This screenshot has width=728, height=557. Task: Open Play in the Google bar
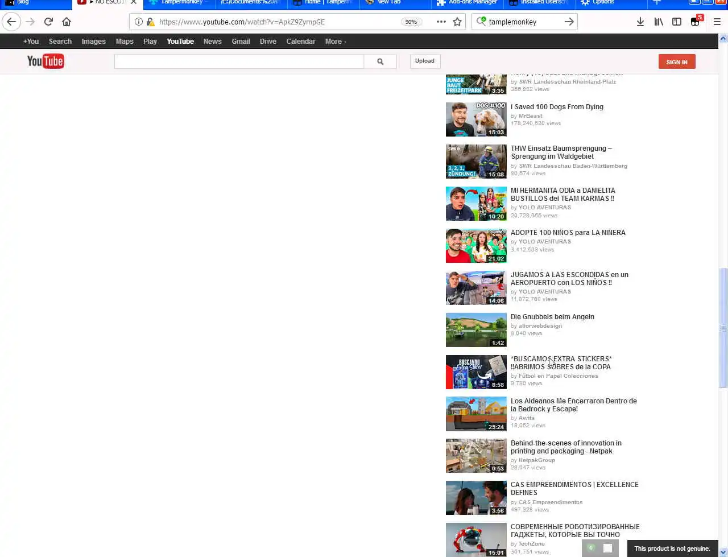pos(150,42)
